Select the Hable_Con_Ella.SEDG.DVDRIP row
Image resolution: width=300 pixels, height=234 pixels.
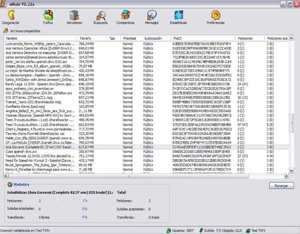tap(146, 138)
